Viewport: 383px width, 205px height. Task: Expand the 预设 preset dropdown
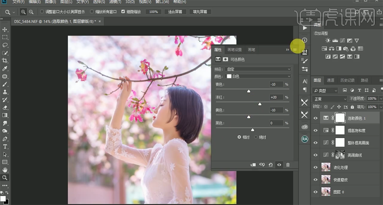(258, 69)
